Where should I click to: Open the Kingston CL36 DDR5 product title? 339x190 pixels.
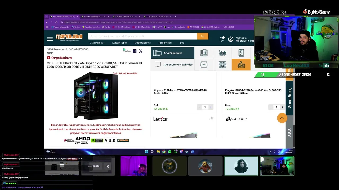tap(180, 92)
